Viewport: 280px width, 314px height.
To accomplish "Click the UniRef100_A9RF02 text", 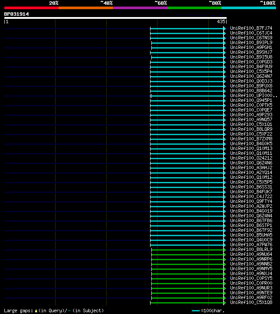I will [251, 297].
